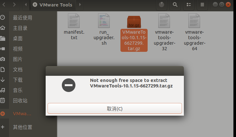Click the camera icon beside 图片
This screenshot has width=236, height=137.
[3, 59]
